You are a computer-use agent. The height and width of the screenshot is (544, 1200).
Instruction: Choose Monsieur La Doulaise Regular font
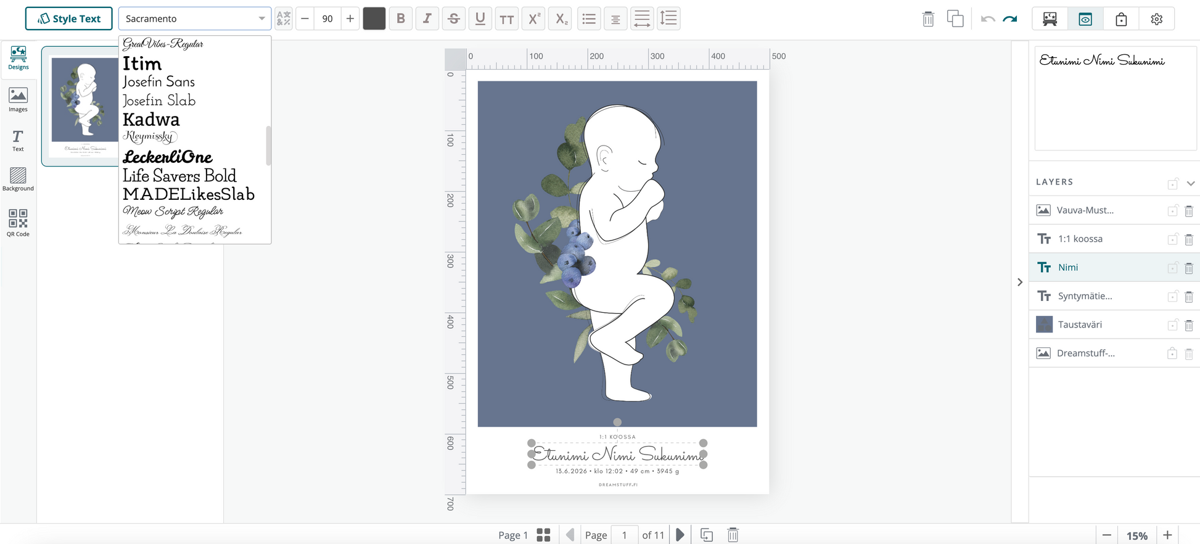183,231
